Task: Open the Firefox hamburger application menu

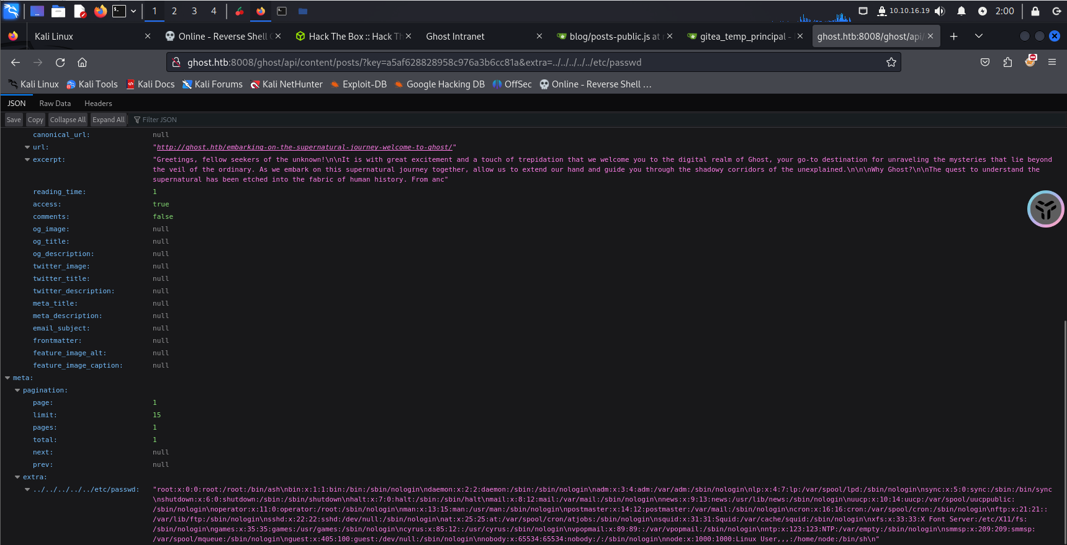Action: (x=1051, y=62)
